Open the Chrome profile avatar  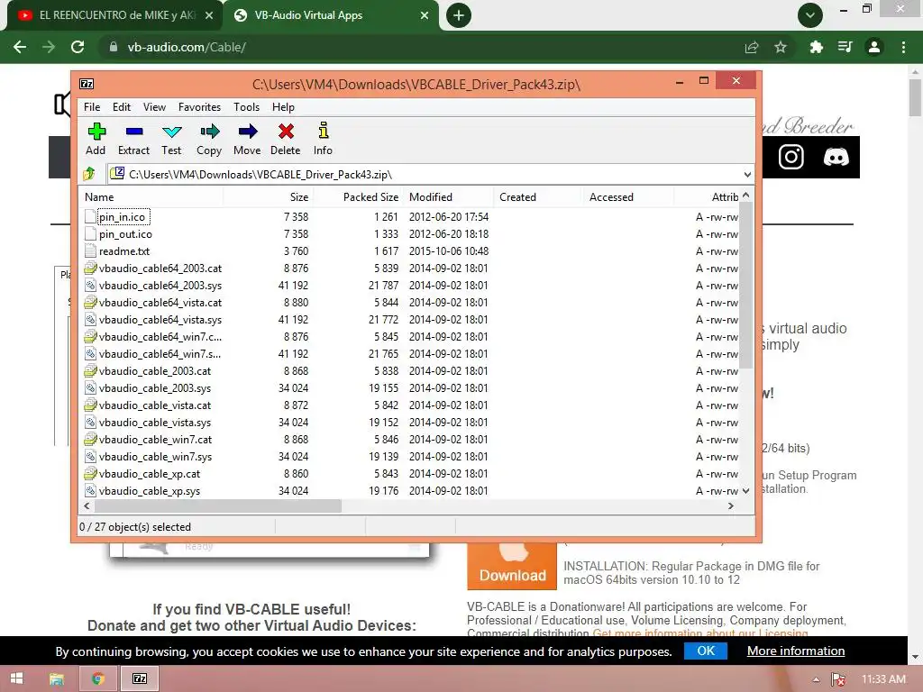[874, 47]
